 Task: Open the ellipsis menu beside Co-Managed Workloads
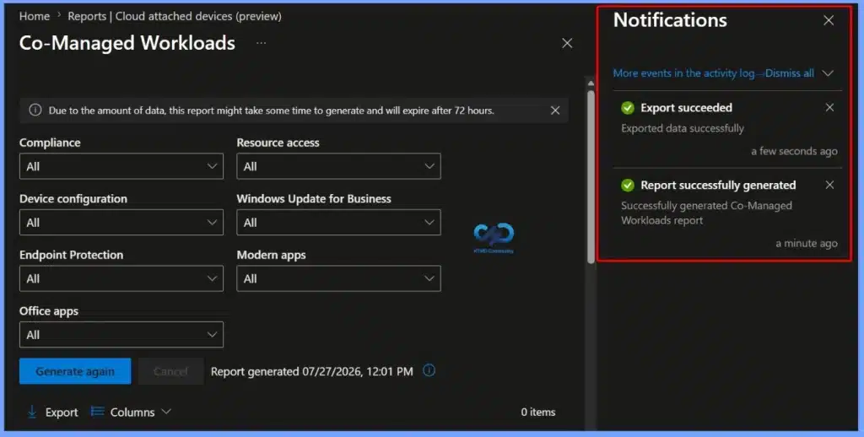(262, 43)
